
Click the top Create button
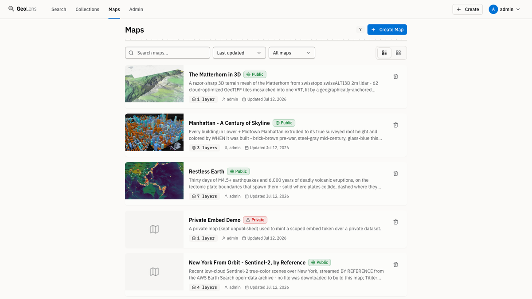coord(467,9)
